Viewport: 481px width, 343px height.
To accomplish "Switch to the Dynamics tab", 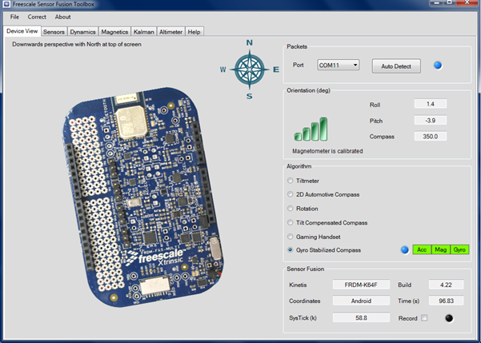I will 82,32.
